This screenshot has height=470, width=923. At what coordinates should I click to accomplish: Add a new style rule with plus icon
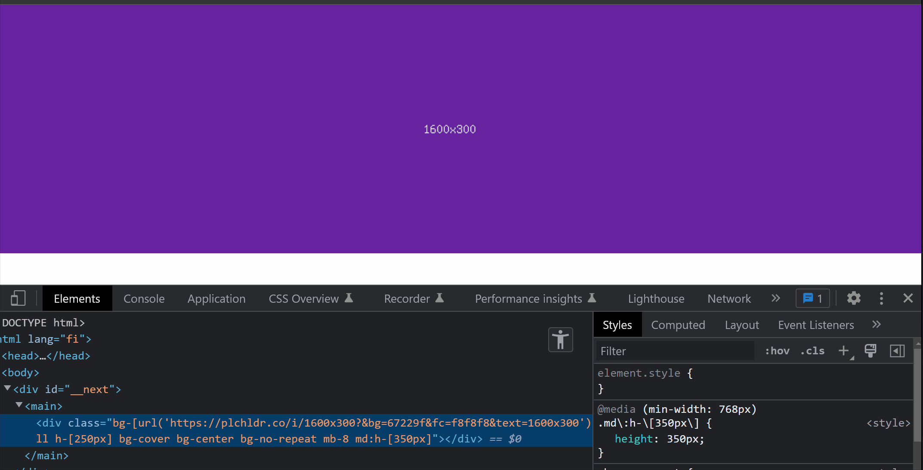[x=843, y=350]
